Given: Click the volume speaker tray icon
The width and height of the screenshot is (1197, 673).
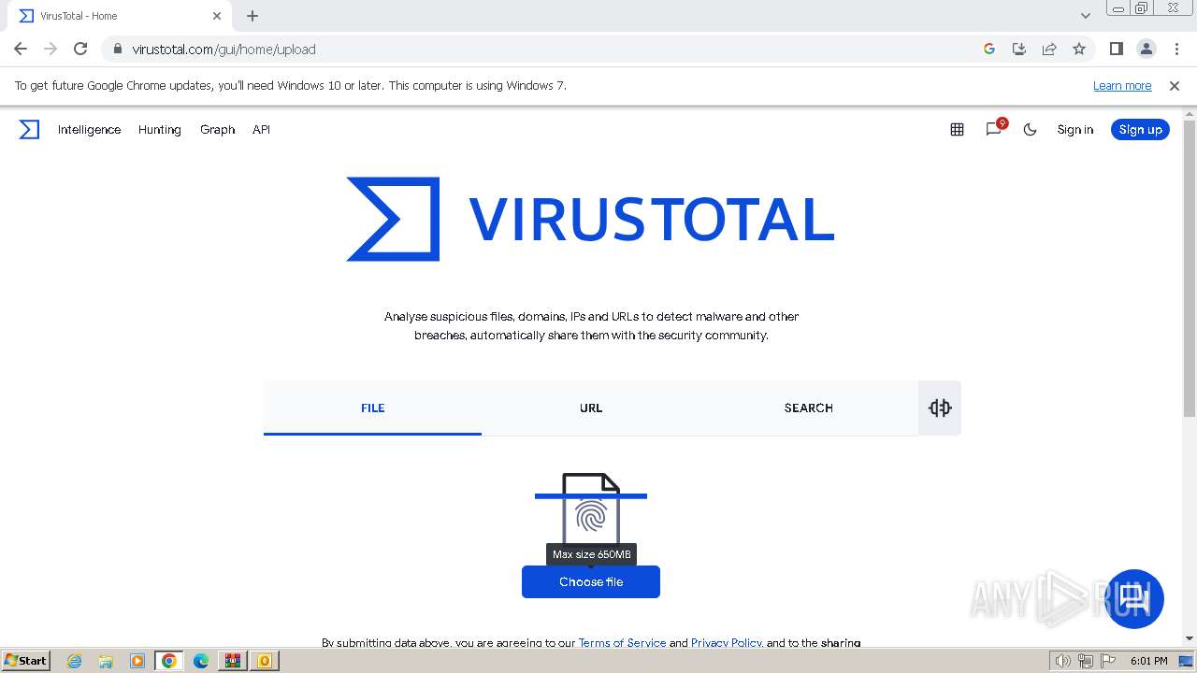Looking at the screenshot, I should [x=1063, y=661].
